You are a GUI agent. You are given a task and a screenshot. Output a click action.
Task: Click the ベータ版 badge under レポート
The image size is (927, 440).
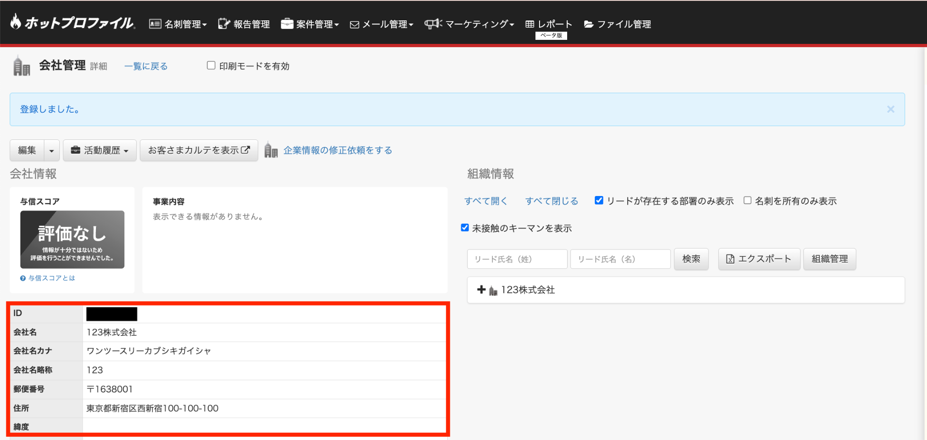click(x=551, y=35)
